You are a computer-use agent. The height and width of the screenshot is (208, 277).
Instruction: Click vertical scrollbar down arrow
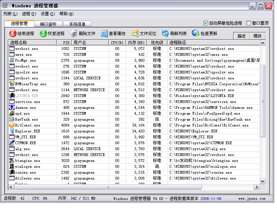(263, 181)
